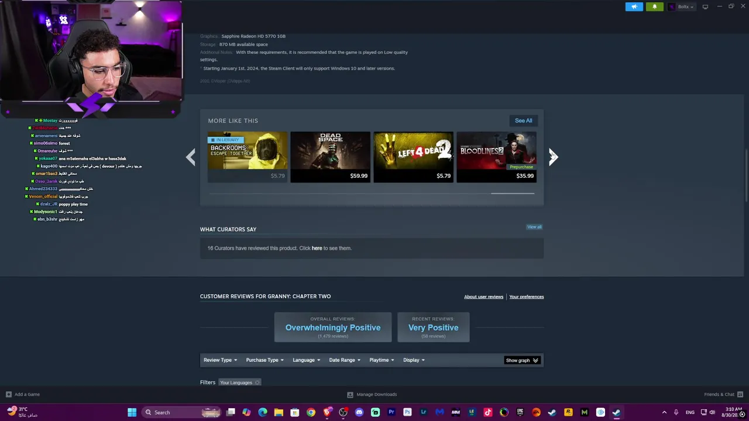Launch Microsoft Edge from taskbar
This screenshot has height=421, width=749.
263,412
